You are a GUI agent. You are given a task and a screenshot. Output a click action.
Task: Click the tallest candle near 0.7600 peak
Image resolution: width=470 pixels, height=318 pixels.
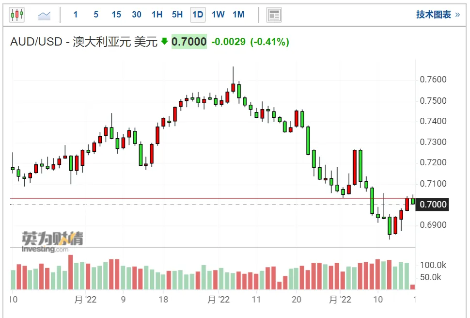click(233, 79)
